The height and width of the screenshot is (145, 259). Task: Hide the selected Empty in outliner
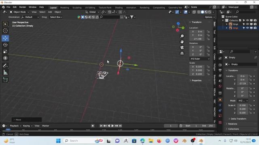click(x=247, y=28)
